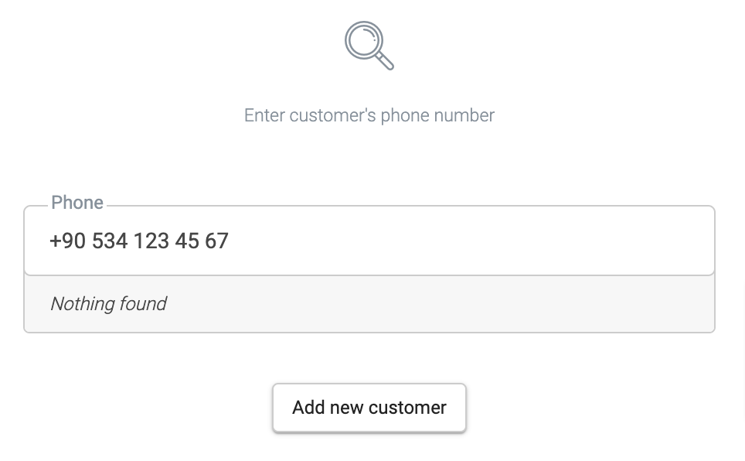Image resolution: width=745 pixels, height=461 pixels.
Task: Click the Phone field label
Action: click(77, 203)
